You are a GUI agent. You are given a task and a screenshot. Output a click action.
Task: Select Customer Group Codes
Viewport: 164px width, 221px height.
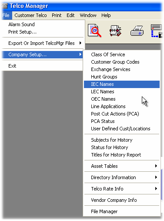click(x=122, y=62)
